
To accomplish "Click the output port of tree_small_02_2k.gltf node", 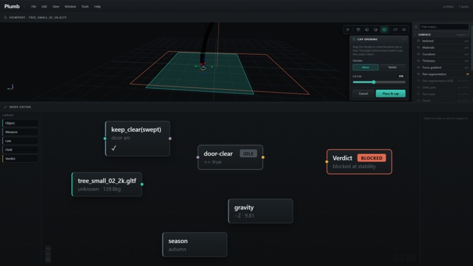I will [x=142, y=184].
